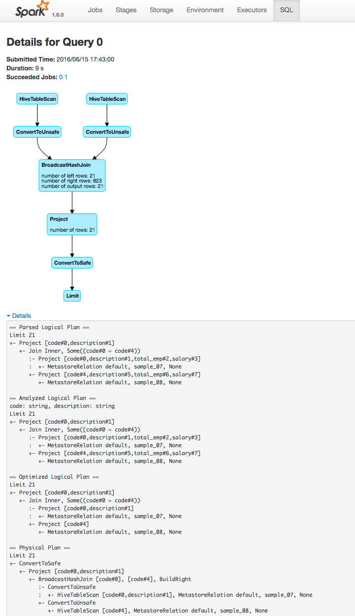355x616 pixels.
Task: Click the left HiveTableScan node
Action: point(37,99)
